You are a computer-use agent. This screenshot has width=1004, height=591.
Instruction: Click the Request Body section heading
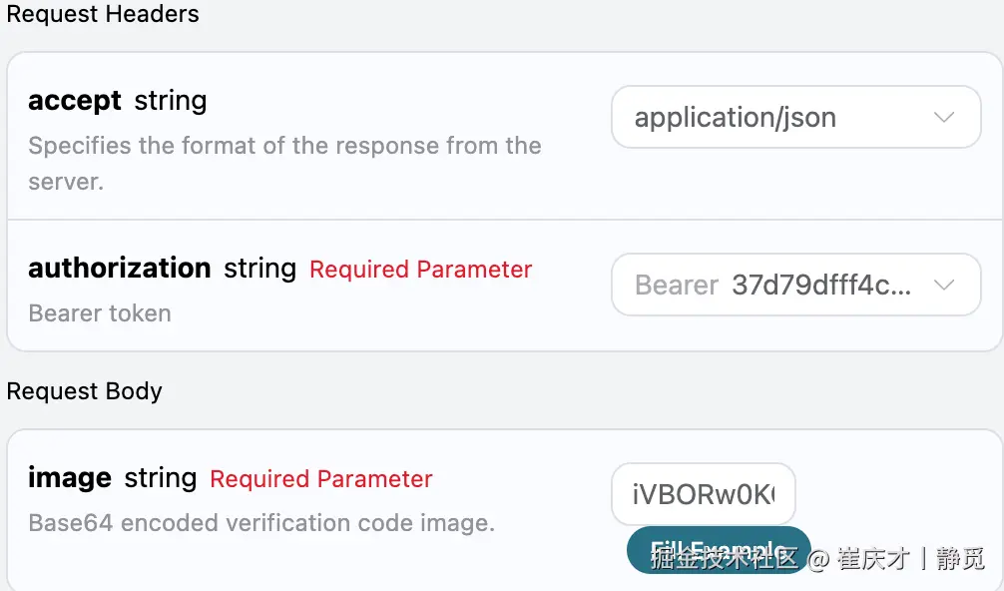tap(85, 391)
